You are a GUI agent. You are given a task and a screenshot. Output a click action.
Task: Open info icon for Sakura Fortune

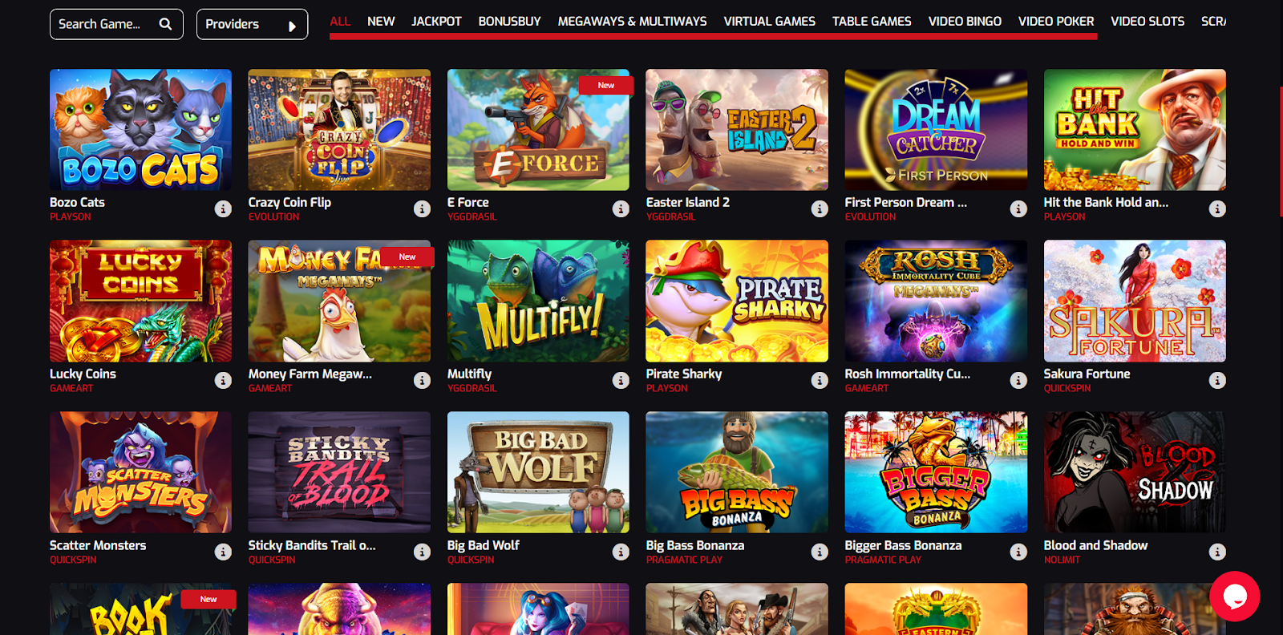click(x=1217, y=380)
